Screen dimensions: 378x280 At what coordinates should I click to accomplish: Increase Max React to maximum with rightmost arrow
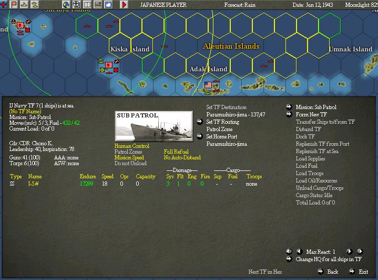(360, 252)
